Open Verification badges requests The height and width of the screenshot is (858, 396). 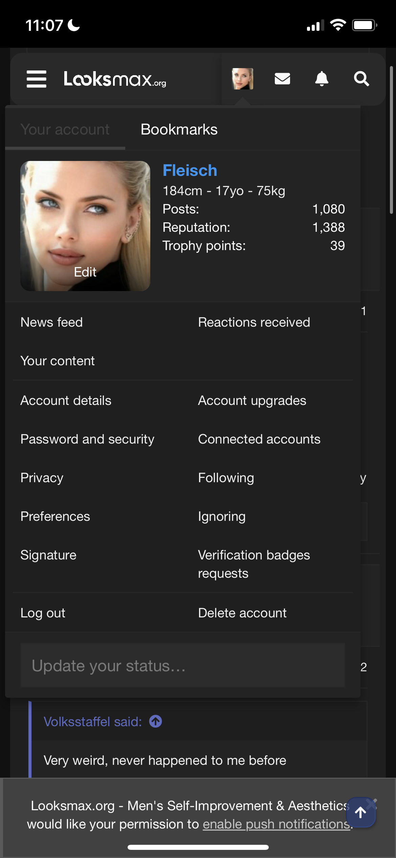pyautogui.click(x=254, y=564)
